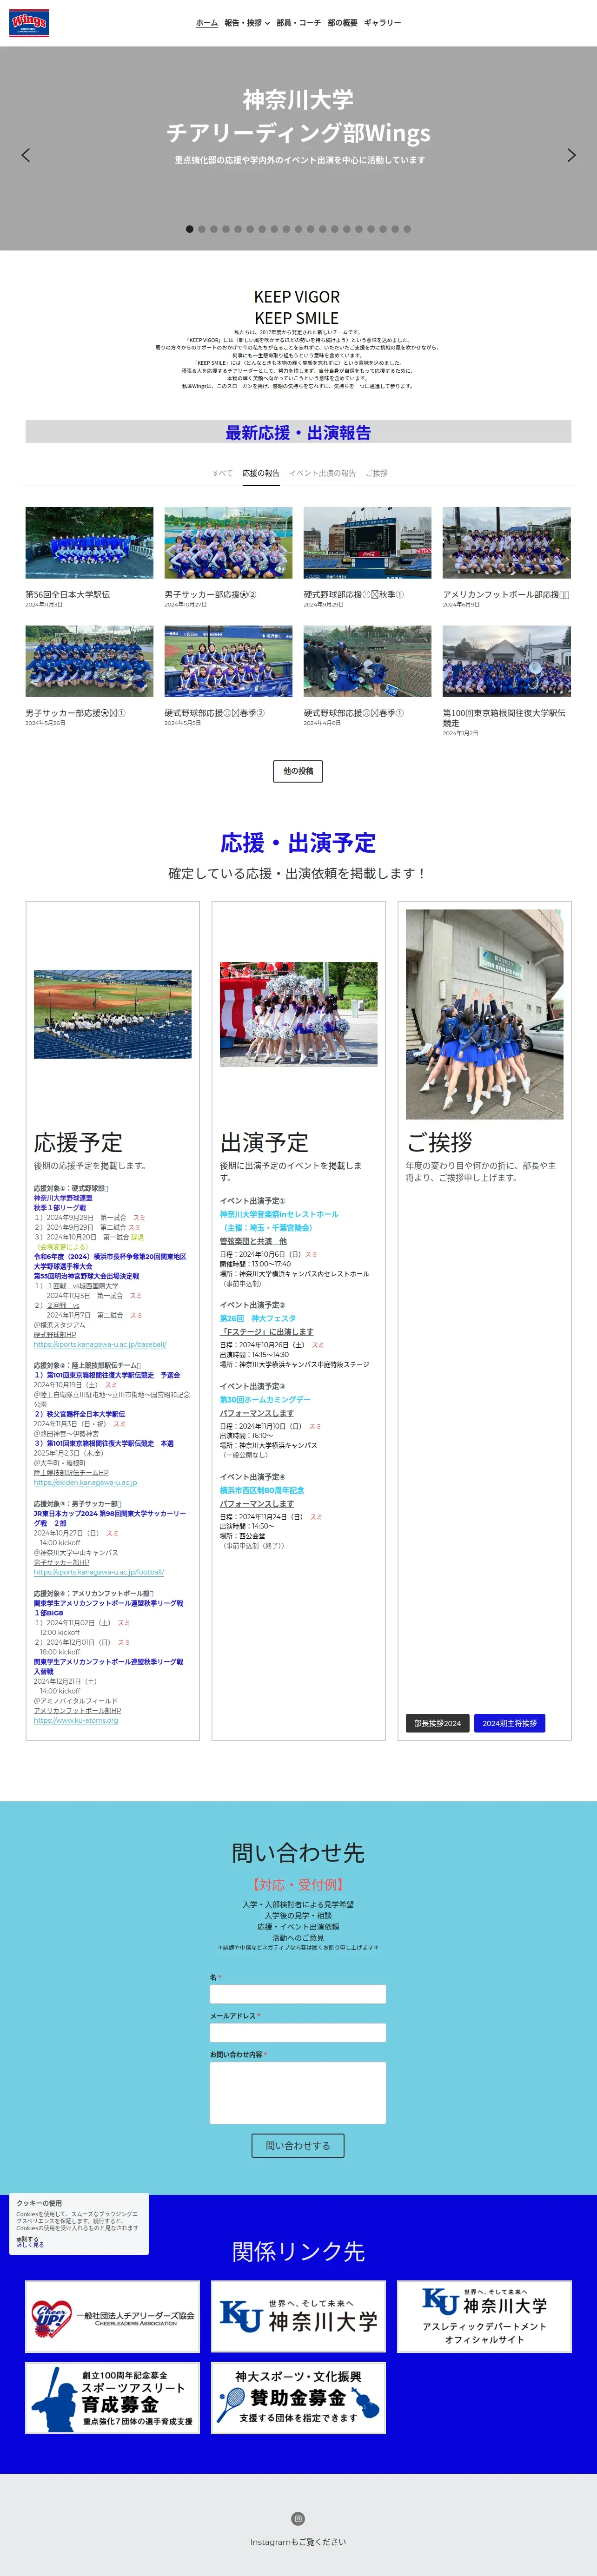
Task: Click the baseball stadium photo above 応援予定
Action: click(113, 1013)
